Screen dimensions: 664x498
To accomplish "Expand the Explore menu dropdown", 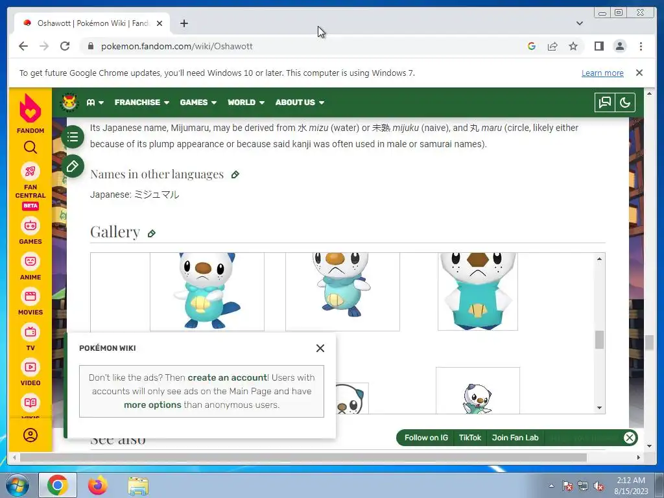I will tap(95, 102).
